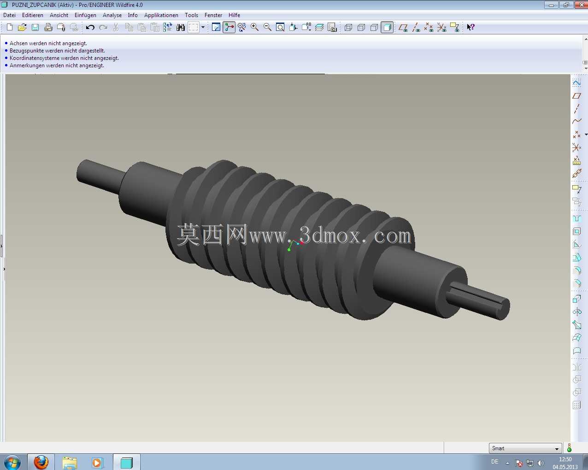Toggle the Spin Center display
Viewport: 588px width, 470px height.
pos(229,27)
